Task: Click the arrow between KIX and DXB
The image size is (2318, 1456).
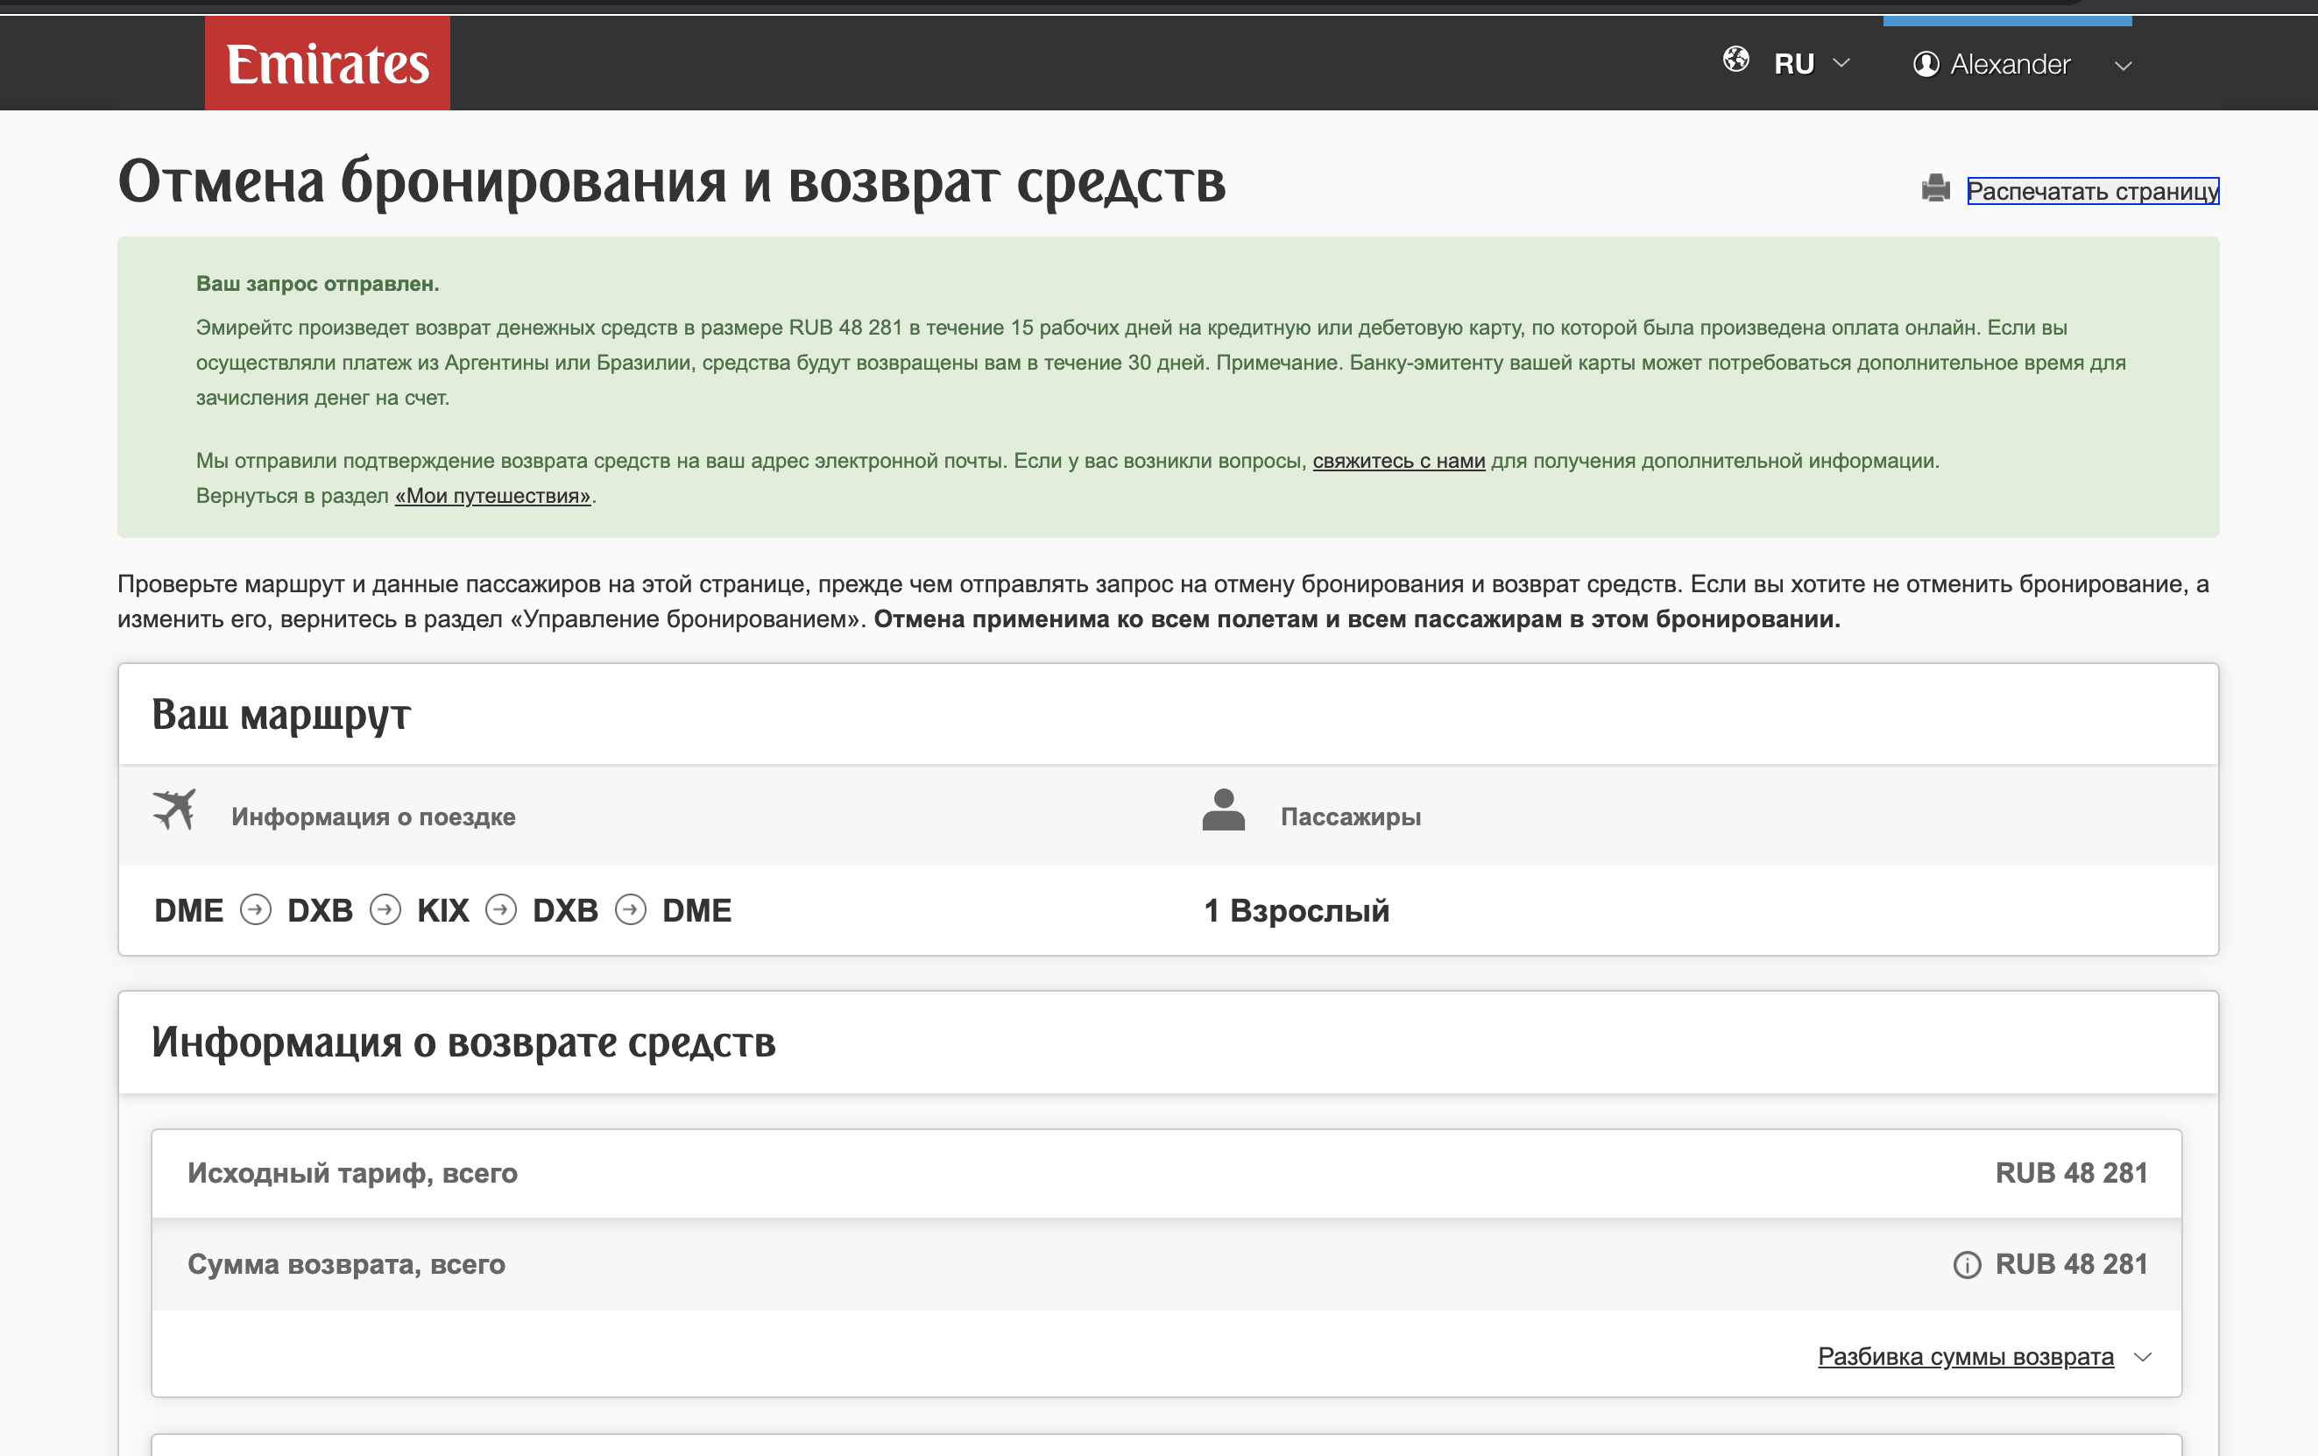Action: click(x=500, y=909)
